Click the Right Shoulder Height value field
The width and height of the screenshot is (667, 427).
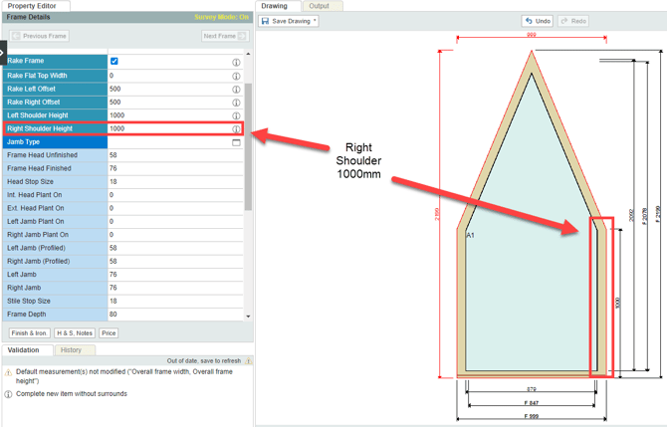click(167, 129)
